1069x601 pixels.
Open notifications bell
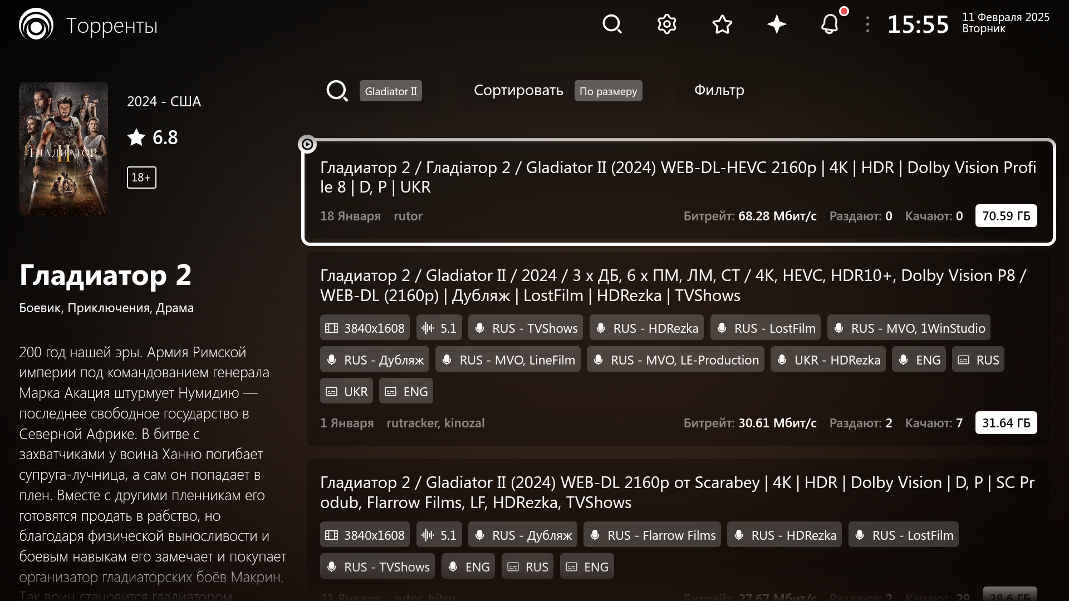830,24
